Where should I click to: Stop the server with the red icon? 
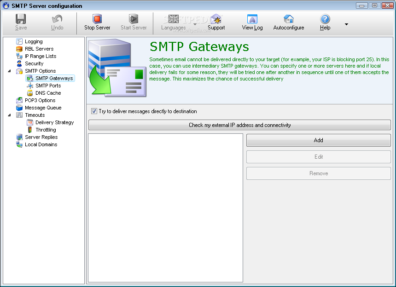click(97, 19)
